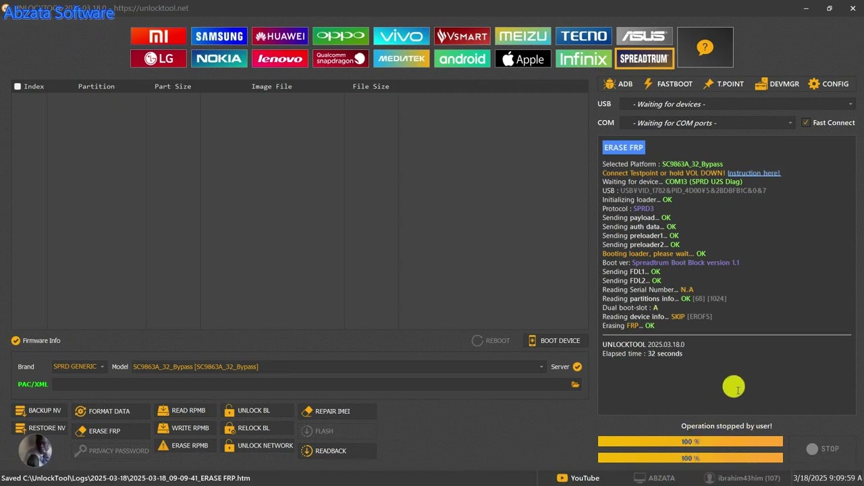Screen dimensions: 864x486
Task: Click the File Size column header
Action: [x=371, y=86]
